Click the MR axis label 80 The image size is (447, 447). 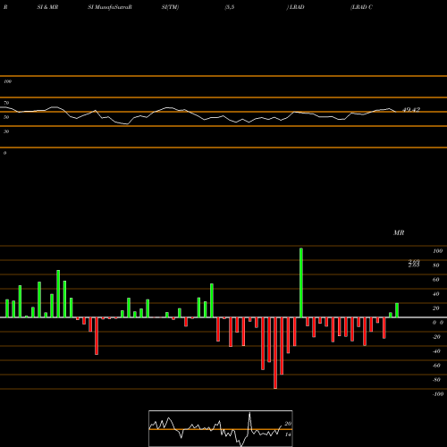click(436, 266)
